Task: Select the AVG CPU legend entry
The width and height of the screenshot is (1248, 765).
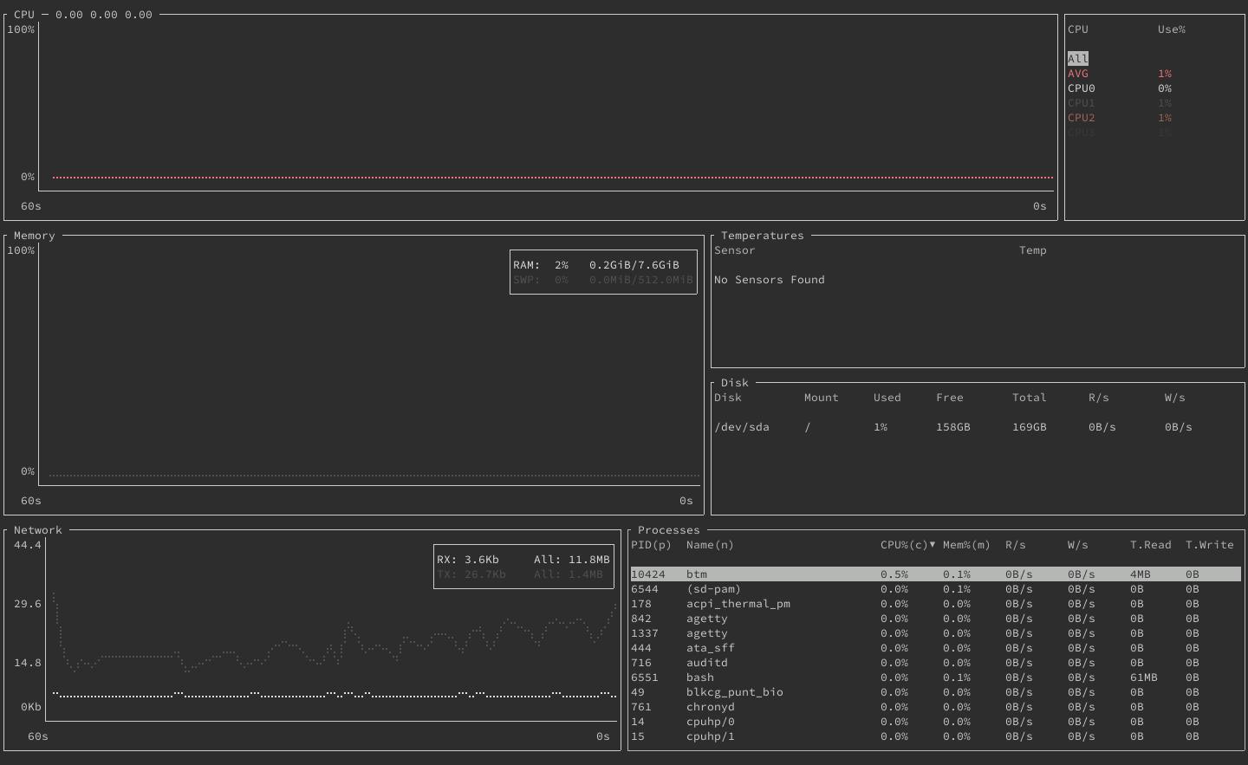Action: click(1078, 74)
